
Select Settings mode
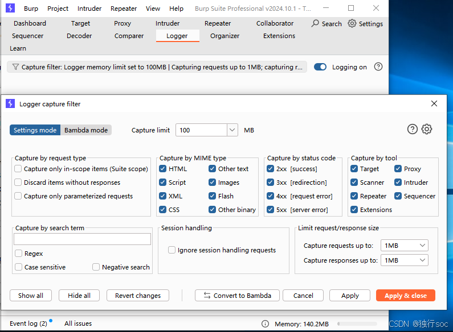tap(35, 130)
